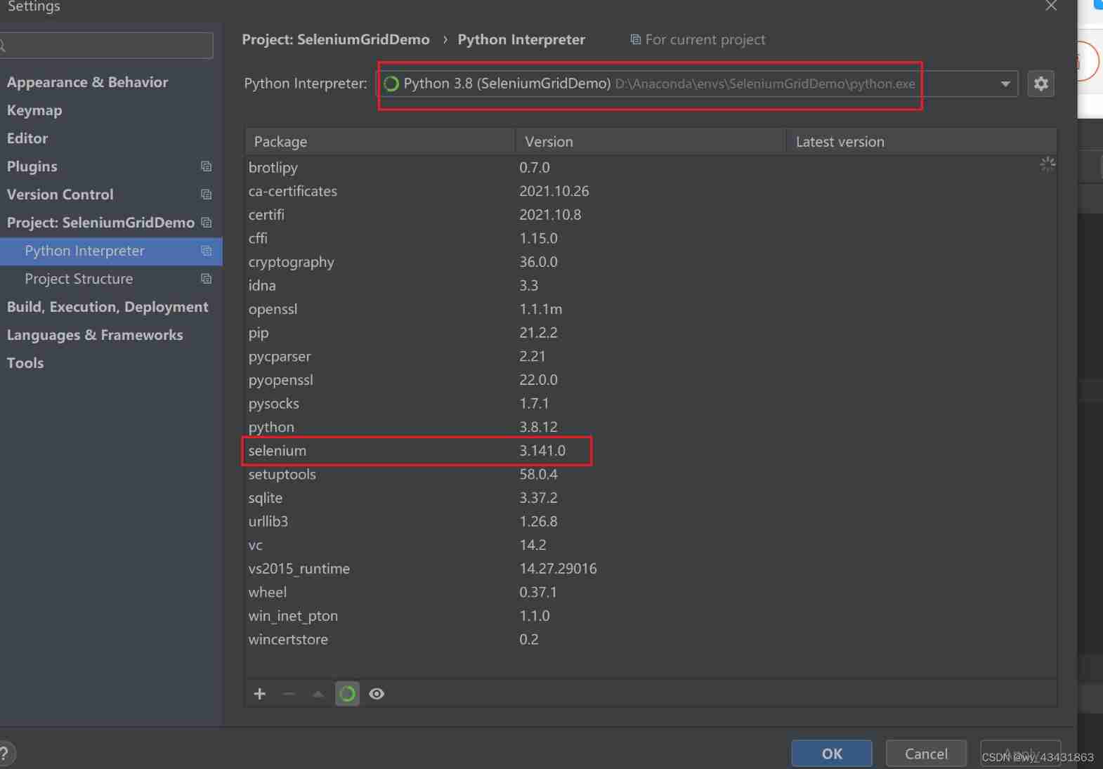Click the minus icon to uninstall package
The width and height of the screenshot is (1103, 769).
pyautogui.click(x=289, y=694)
